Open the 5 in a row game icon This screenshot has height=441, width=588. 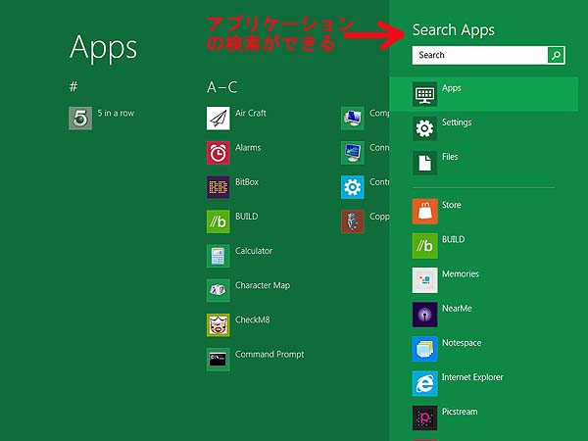tap(80, 118)
